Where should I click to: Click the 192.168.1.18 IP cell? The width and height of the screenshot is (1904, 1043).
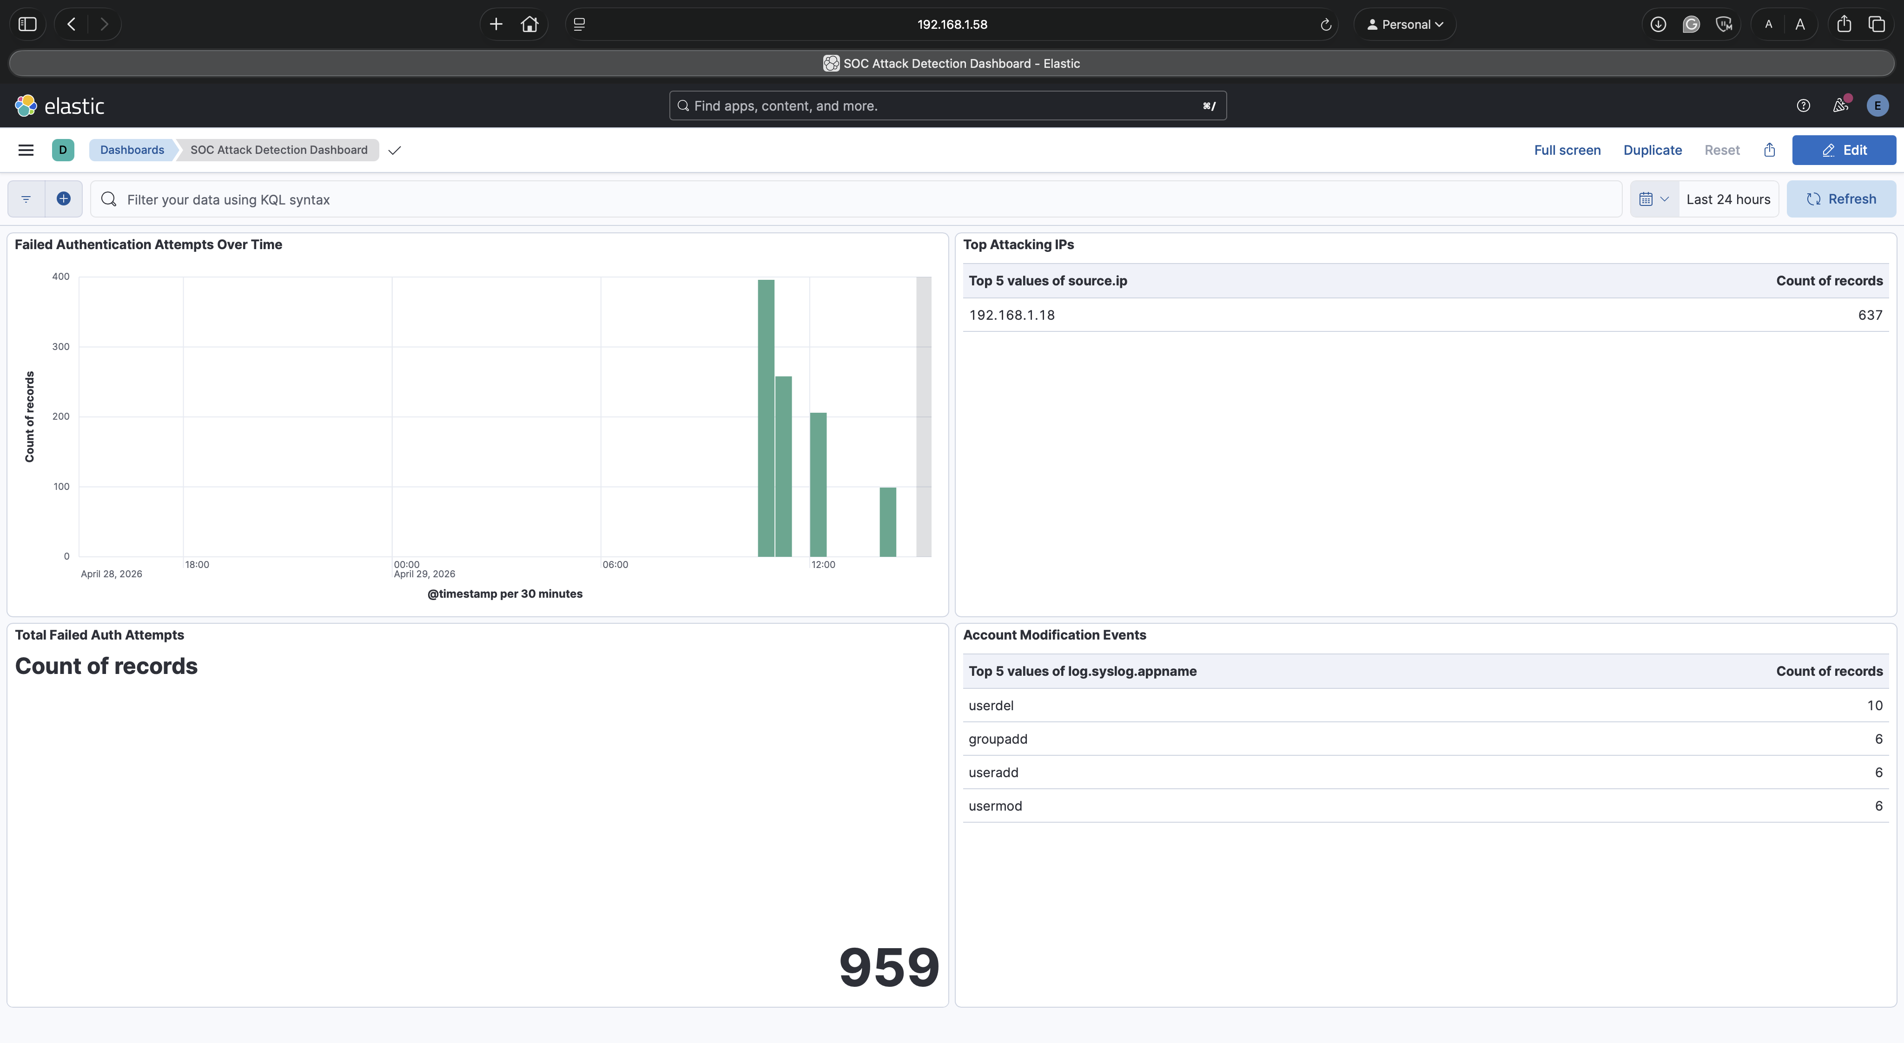[x=1011, y=315]
